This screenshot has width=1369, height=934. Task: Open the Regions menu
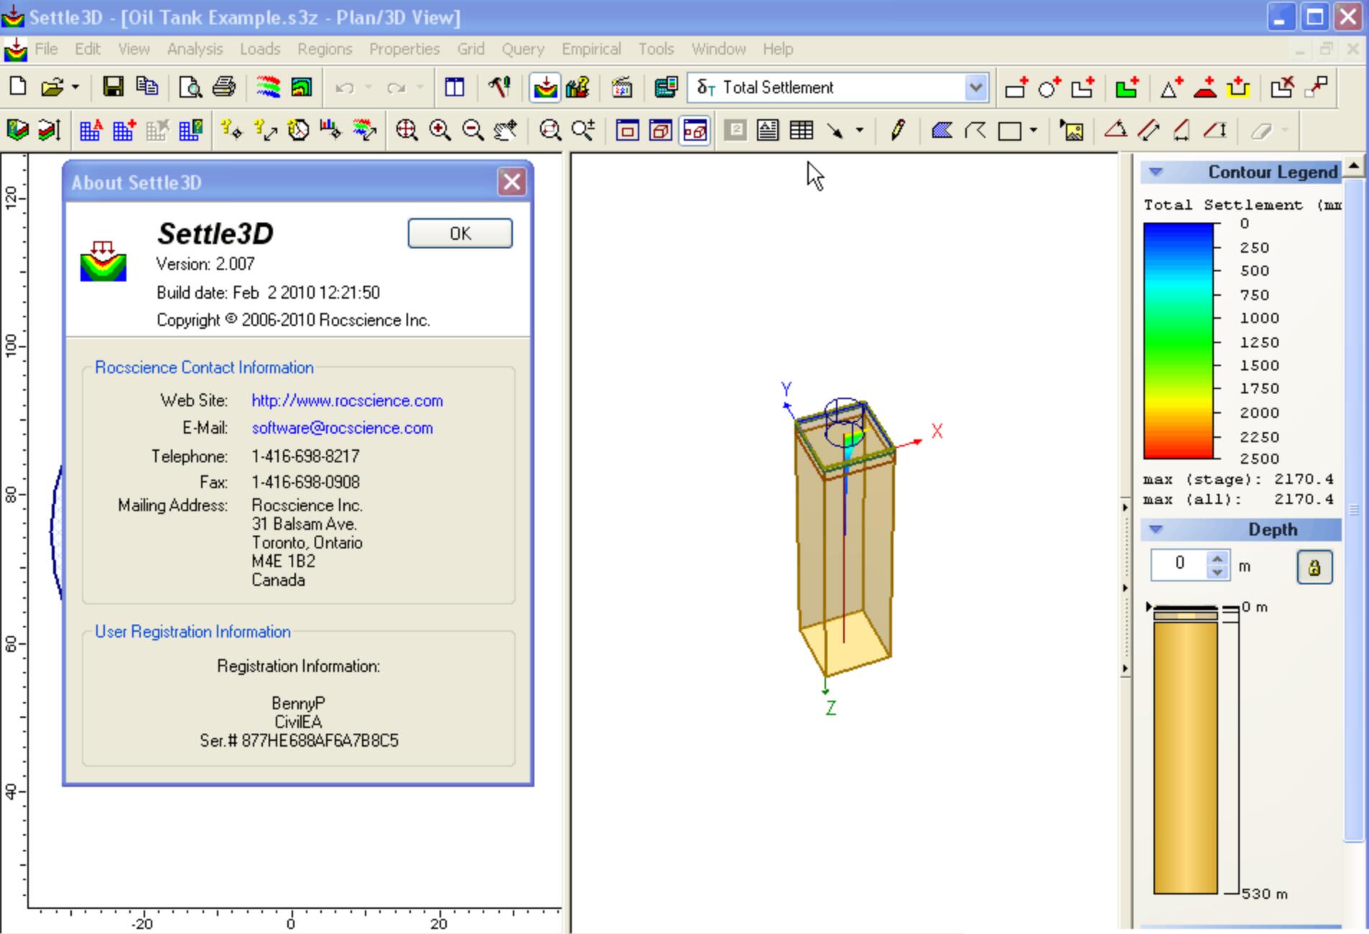point(325,49)
